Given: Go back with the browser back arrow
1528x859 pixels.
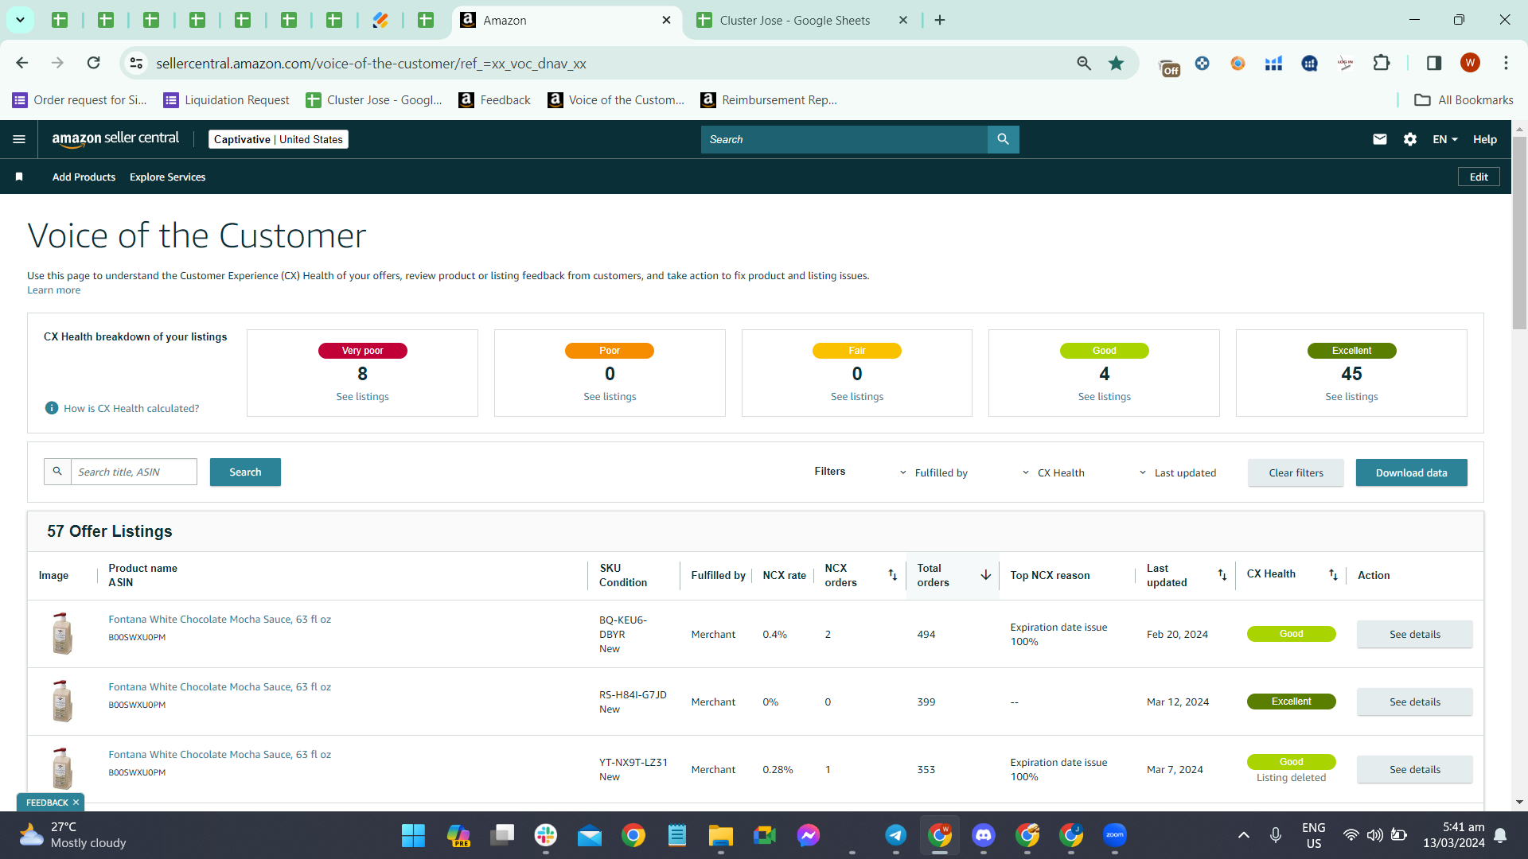Looking at the screenshot, I should coord(22,63).
